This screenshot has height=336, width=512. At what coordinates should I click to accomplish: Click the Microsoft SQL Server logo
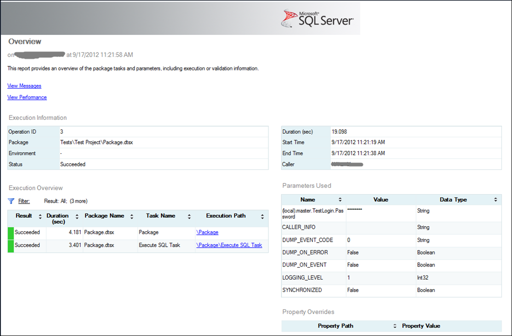(x=317, y=18)
